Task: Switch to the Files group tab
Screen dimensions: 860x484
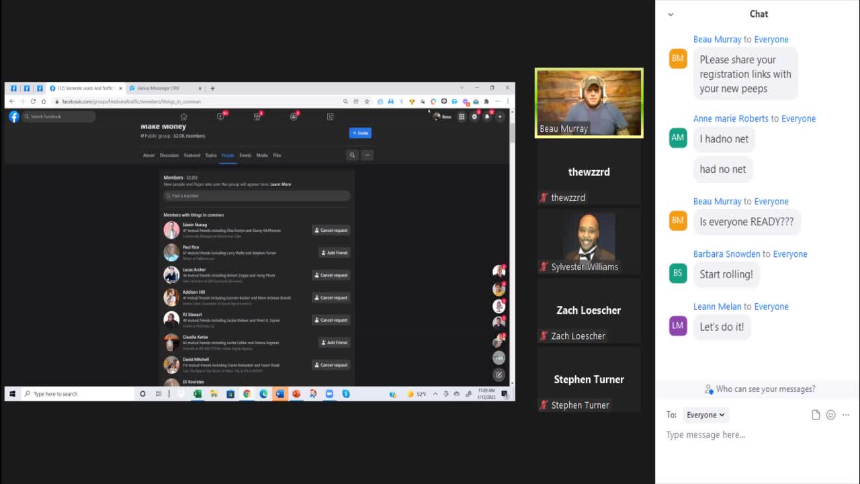Action: coord(277,155)
